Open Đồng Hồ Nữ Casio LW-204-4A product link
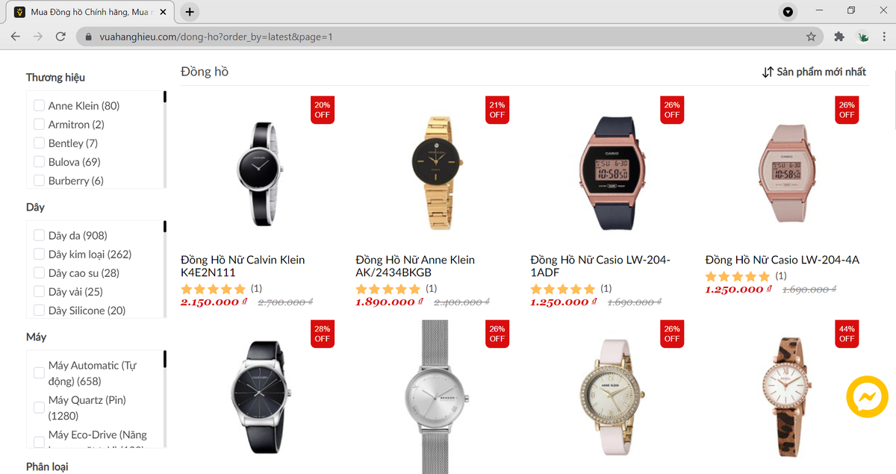 pos(783,260)
